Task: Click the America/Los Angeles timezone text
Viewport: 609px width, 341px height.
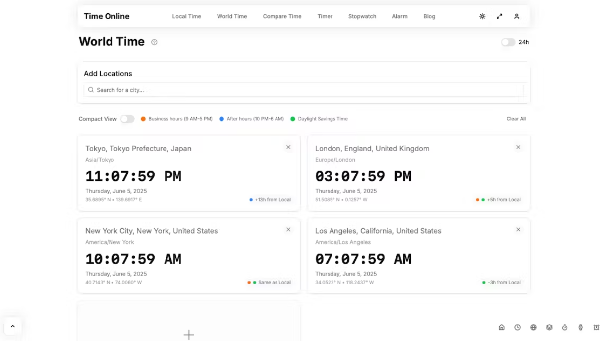Action: [343, 242]
